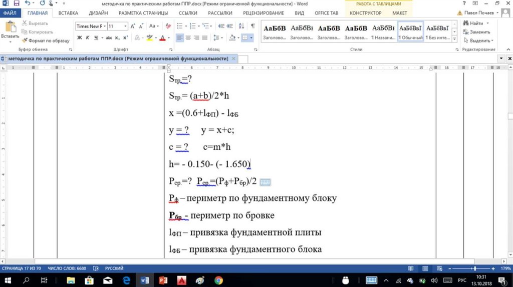Align text left
513x287 pixels.
(180, 38)
